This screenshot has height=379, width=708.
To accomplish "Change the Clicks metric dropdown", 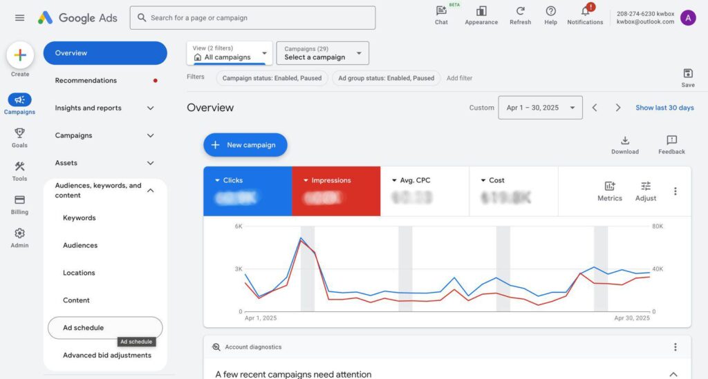I will point(229,180).
